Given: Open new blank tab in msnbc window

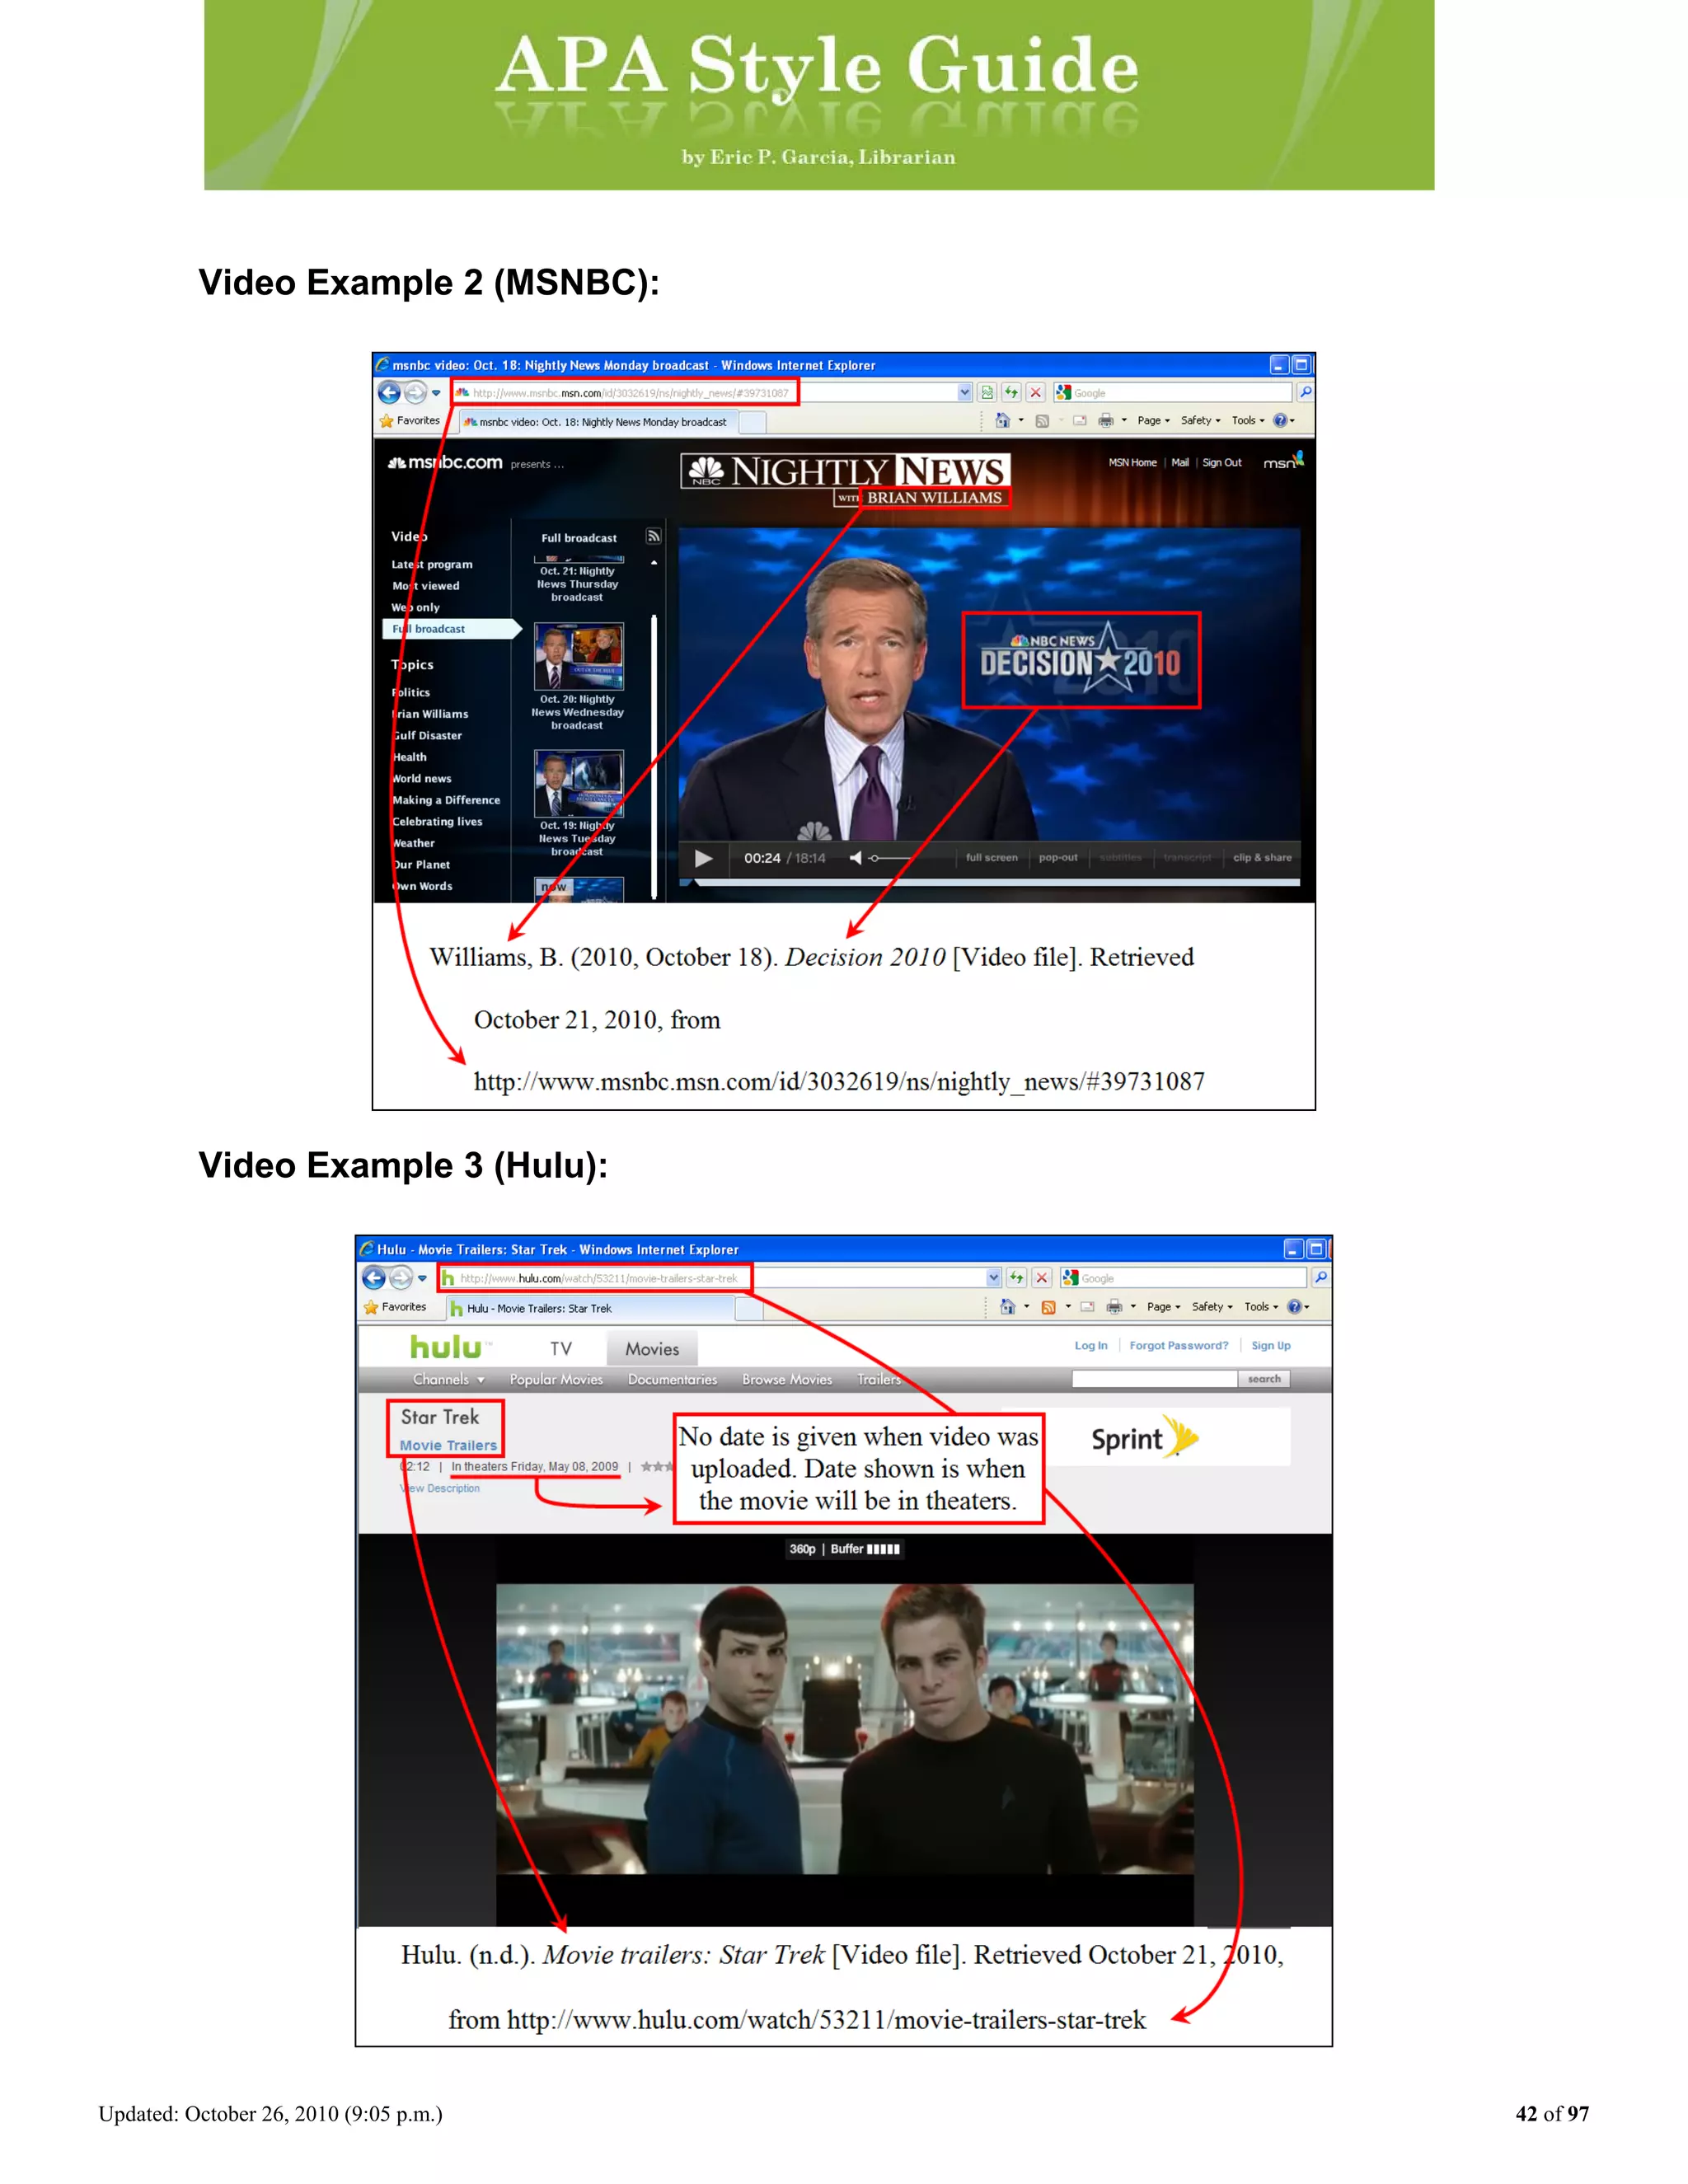Looking at the screenshot, I should pyautogui.click(x=752, y=423).
